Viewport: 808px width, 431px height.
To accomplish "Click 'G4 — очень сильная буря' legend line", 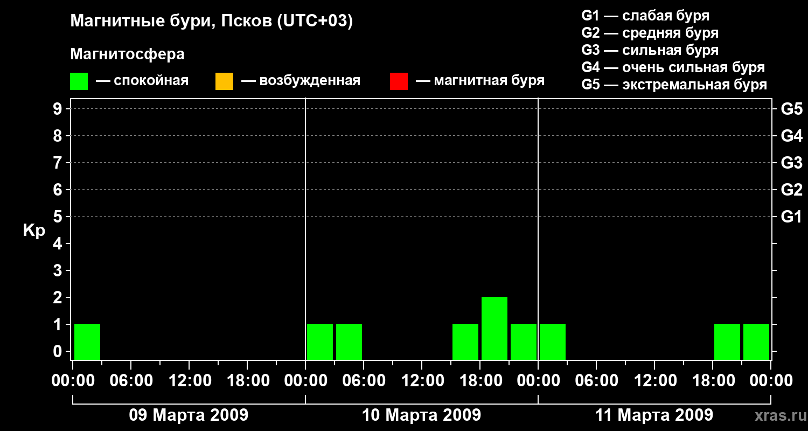I will [673, 67].
